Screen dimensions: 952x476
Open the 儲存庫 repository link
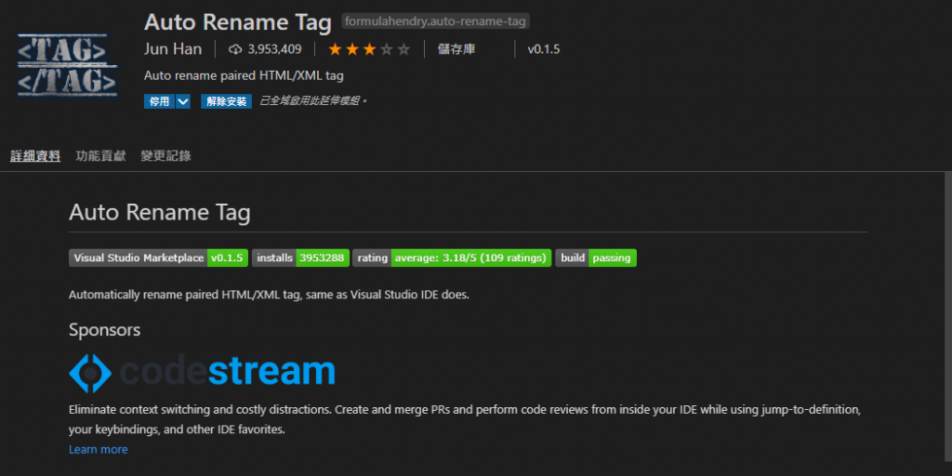pos(456,50)
